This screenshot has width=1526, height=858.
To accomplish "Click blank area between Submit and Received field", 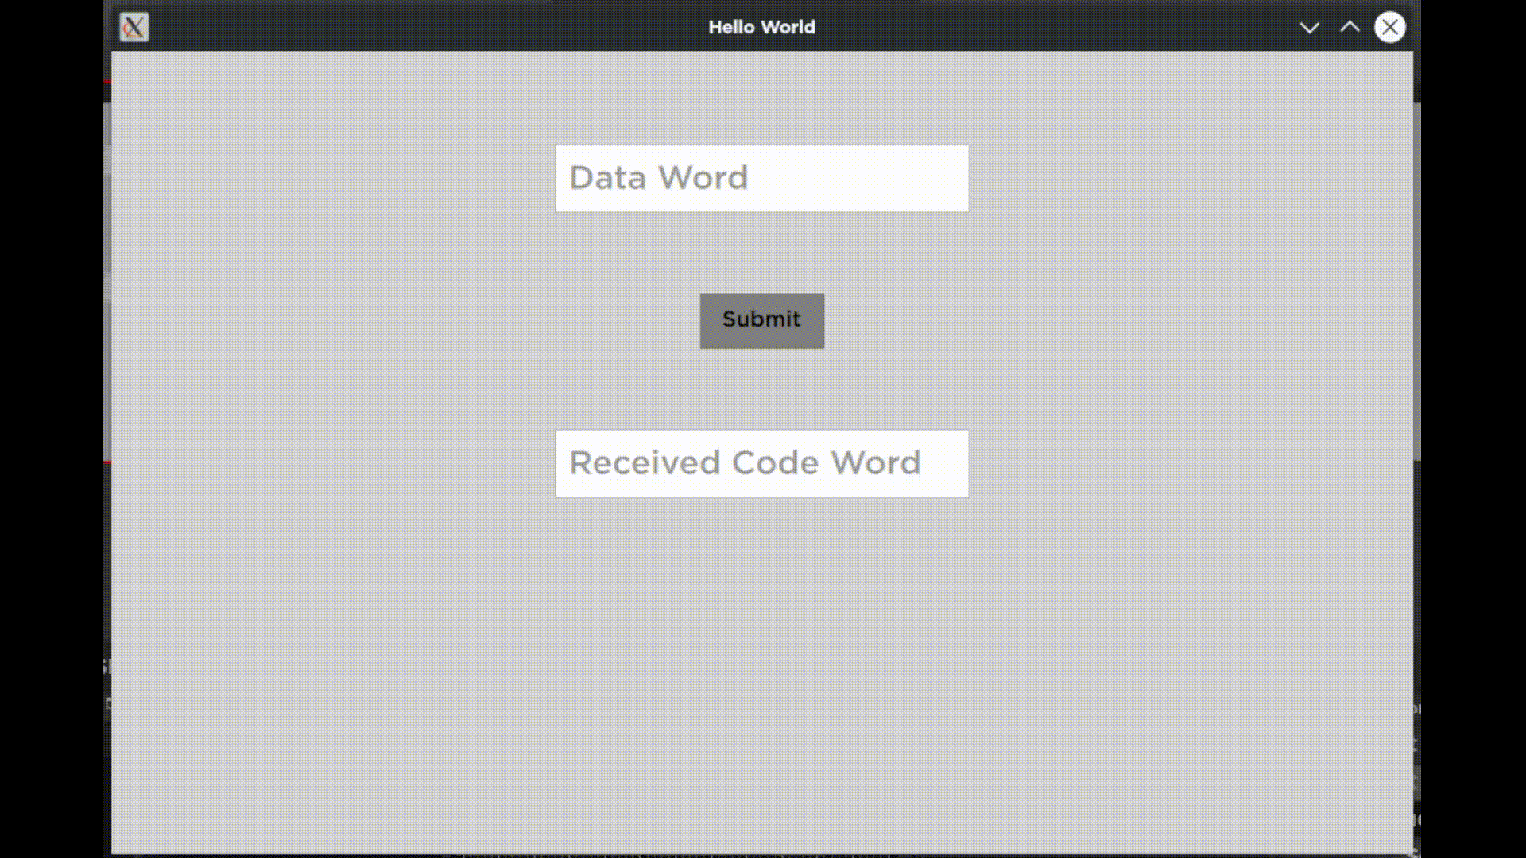I will [761, 389].
